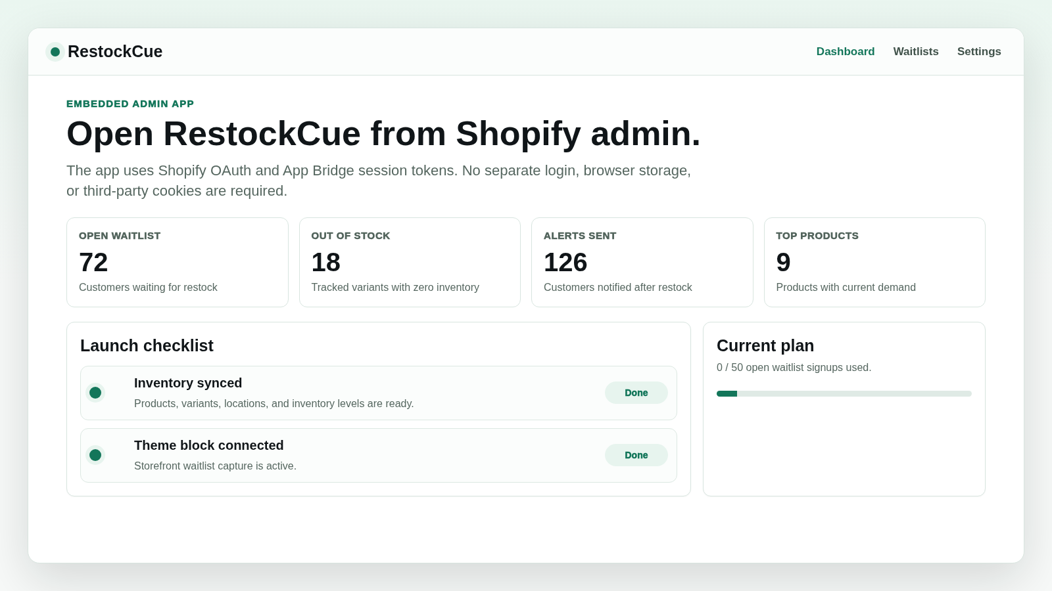Click 'Tracked variants with zero inventory' caption
Image resolution: width=1052 pixels, height=591 pixels.
[x=395, y=288]
